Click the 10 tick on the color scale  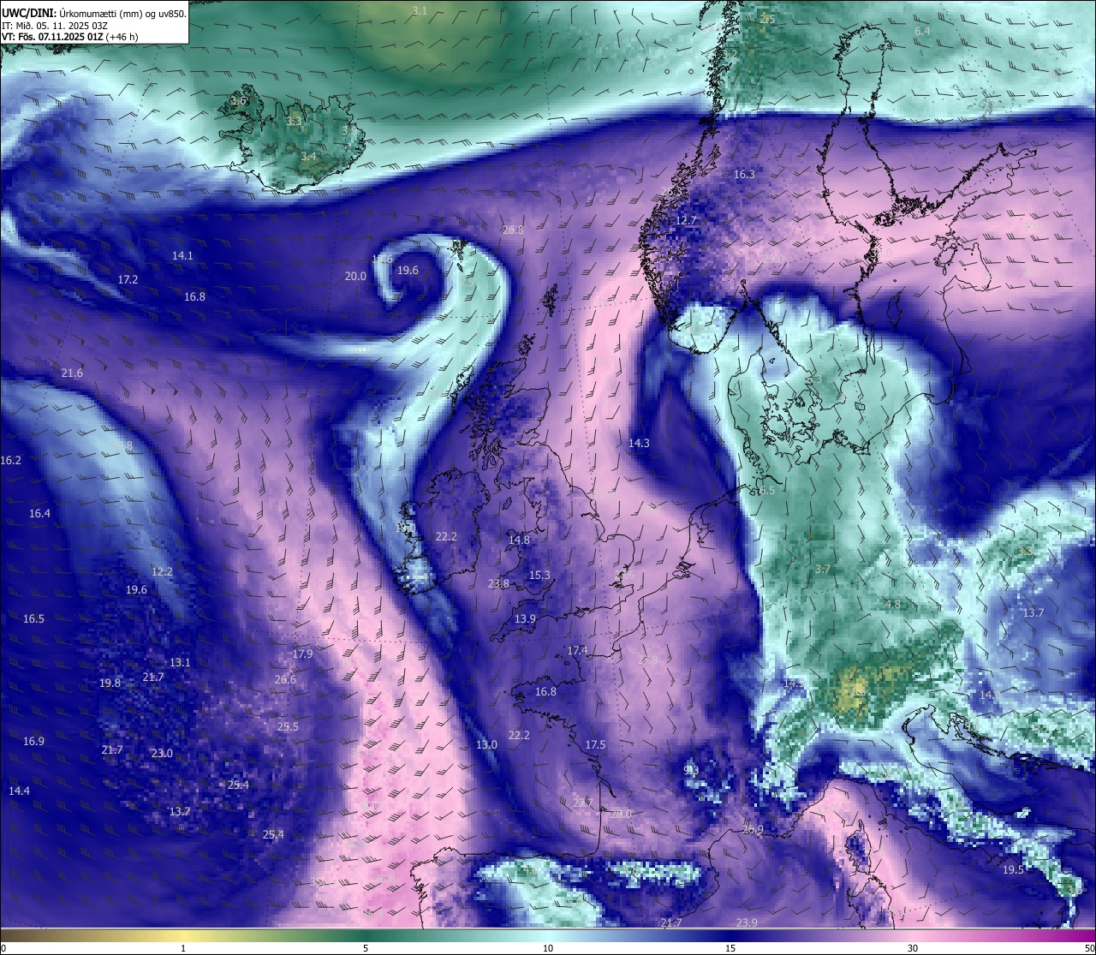[548, 948]
